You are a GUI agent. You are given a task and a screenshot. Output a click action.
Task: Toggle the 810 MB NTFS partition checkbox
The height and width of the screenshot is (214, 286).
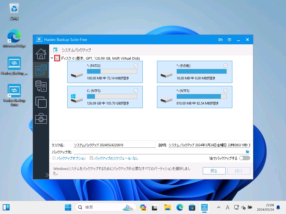coord(225,91)
